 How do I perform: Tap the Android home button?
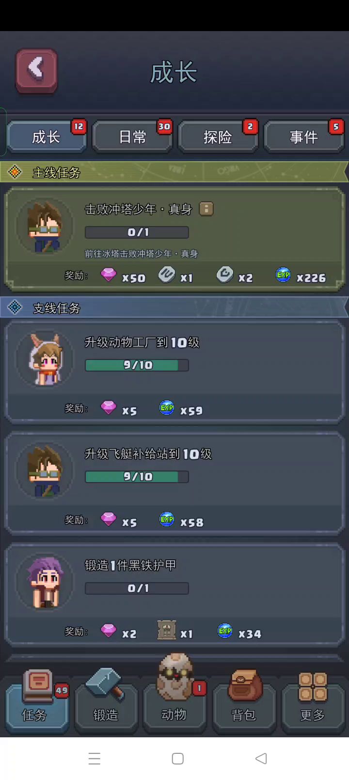pos(178,759)
